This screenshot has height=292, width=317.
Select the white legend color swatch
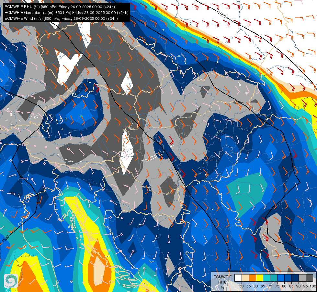click(238, 278)
